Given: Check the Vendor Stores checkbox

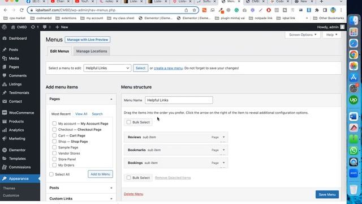Looking at the screenshot, I should (54, 153).
